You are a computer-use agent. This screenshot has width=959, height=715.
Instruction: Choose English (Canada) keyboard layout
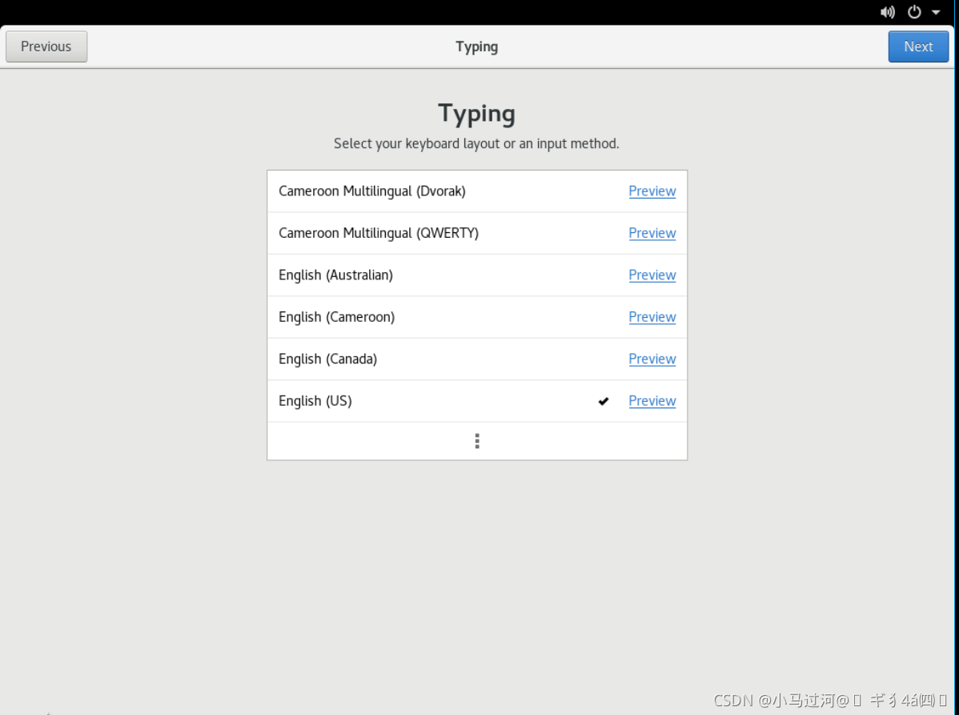477,359
